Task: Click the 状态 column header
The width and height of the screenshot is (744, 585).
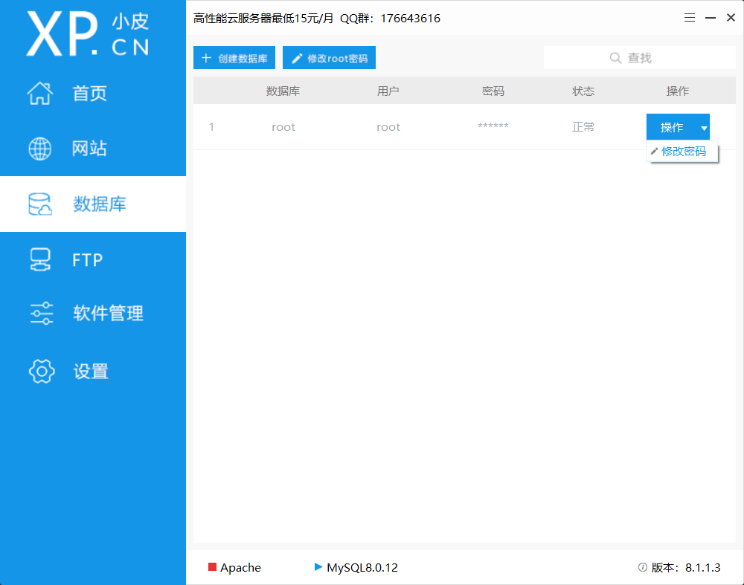Action: [x=583, y=91]
